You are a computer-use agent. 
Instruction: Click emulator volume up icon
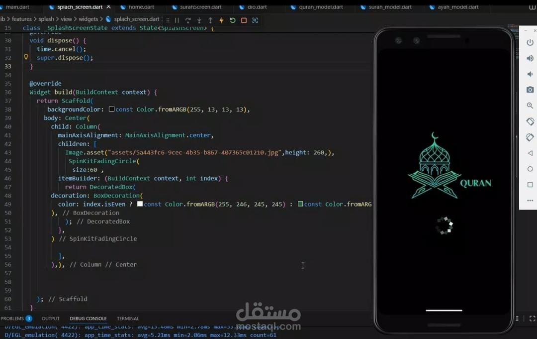pyautogui.click(x=530, y=58)
